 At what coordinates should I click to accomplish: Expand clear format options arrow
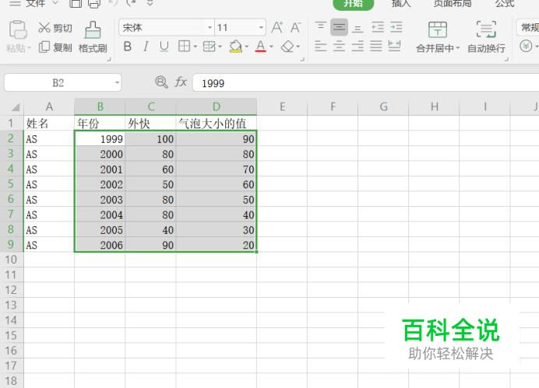[298, 47]
